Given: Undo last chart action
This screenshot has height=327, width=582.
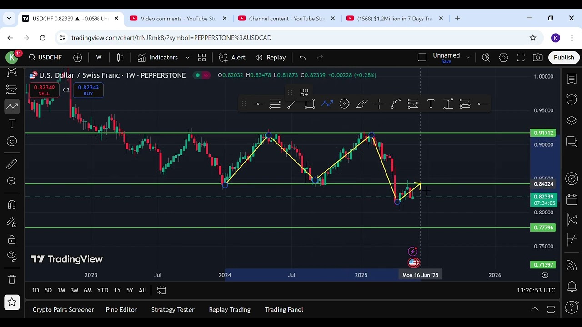Looking at the screenshot, I should pos(302,58).
